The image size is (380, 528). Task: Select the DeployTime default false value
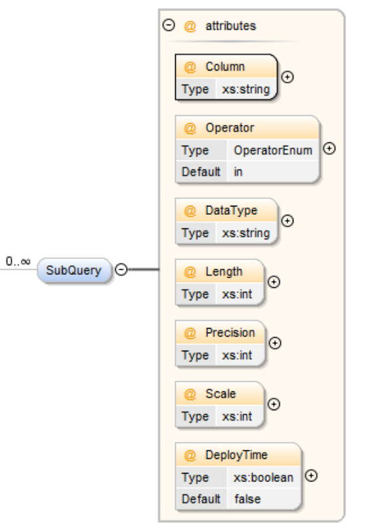click(x=248, y=499)
